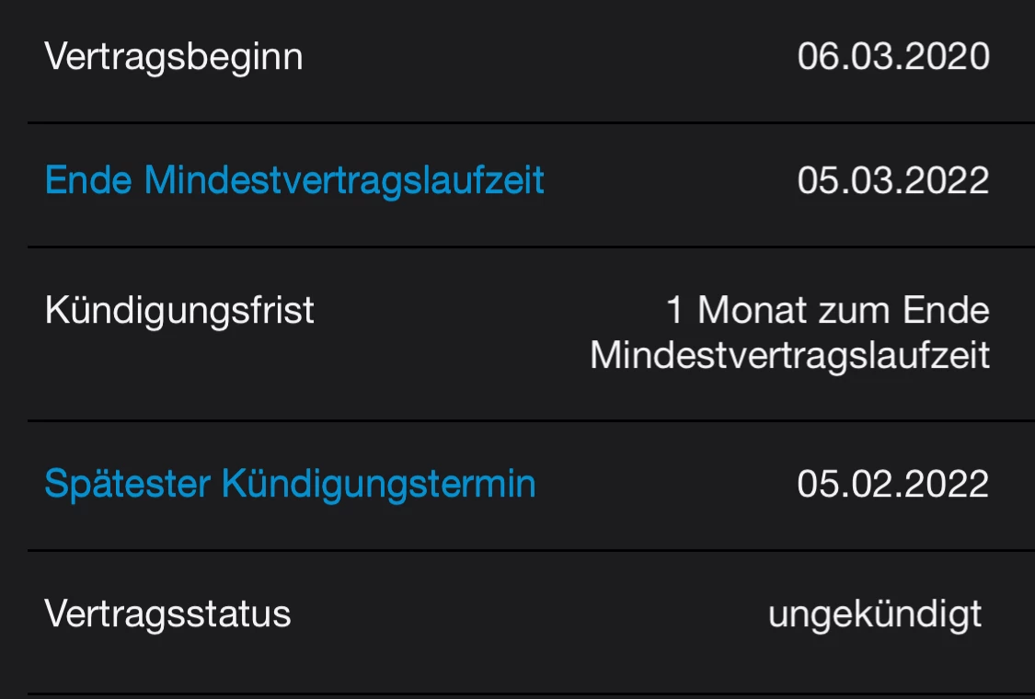Click divider line above the Vertragsstatus row
Image resolution: width=1035 pixels, height=699 pixels.
click(x=532, y=551)
